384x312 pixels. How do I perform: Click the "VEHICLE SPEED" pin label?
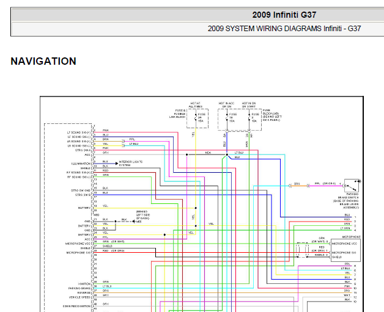coord(80,297)
